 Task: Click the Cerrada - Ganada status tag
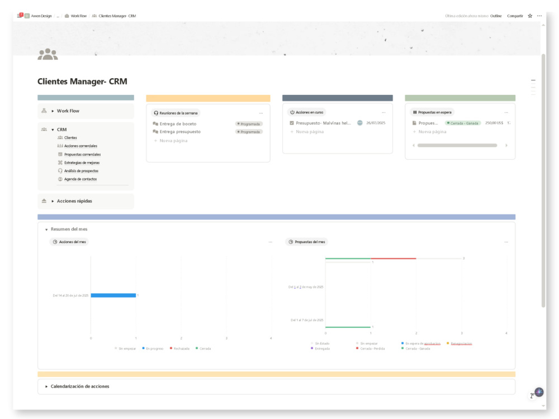(463, 123)
